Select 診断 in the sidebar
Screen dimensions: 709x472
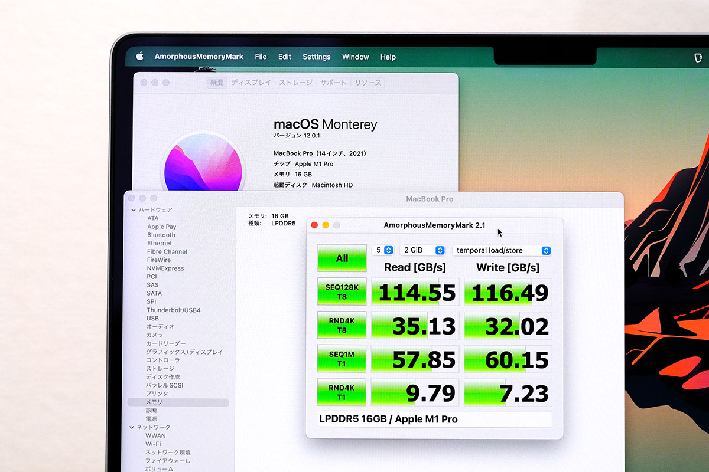(152, 411)
